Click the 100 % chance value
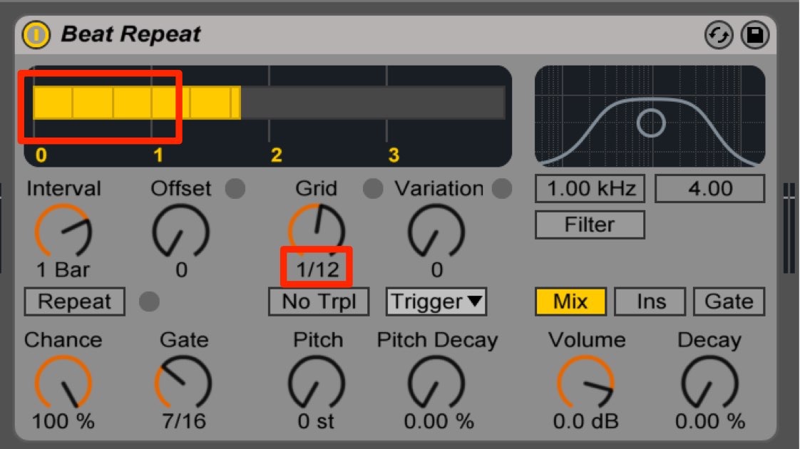The image size is (800, 449). [x=63, y=421]
